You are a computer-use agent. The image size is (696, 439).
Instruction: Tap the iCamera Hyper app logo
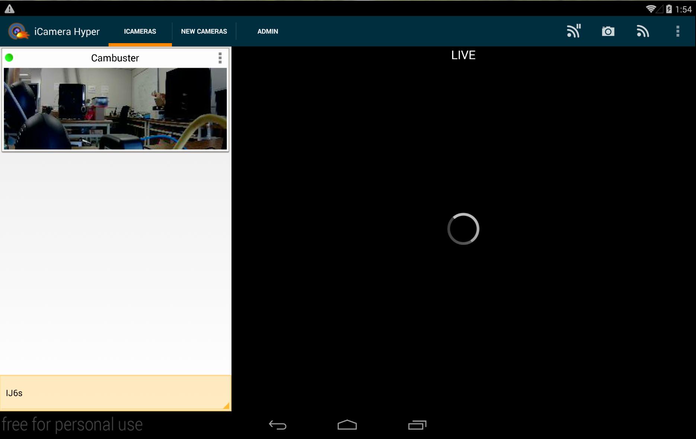coord(18,31)
